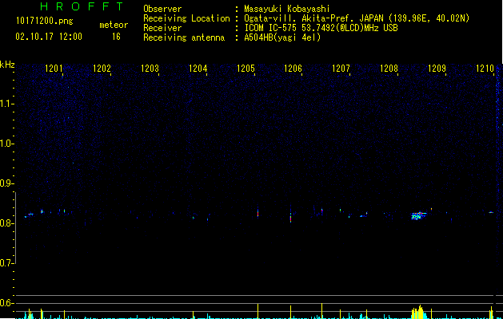Select the antenna value A504HB(yagi 4el)
The height and width of the screenshot is (319, 503).
282,37
